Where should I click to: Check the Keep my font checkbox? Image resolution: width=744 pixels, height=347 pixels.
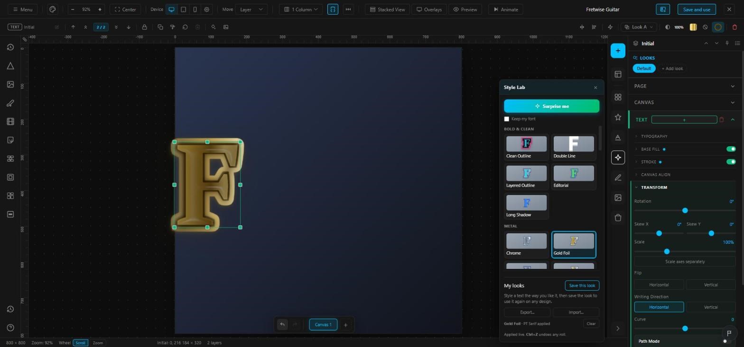pyautogui.click(x=506, y=119)
